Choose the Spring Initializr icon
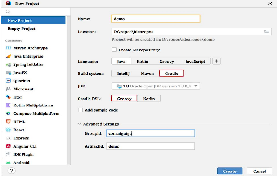 click(8, 65)
